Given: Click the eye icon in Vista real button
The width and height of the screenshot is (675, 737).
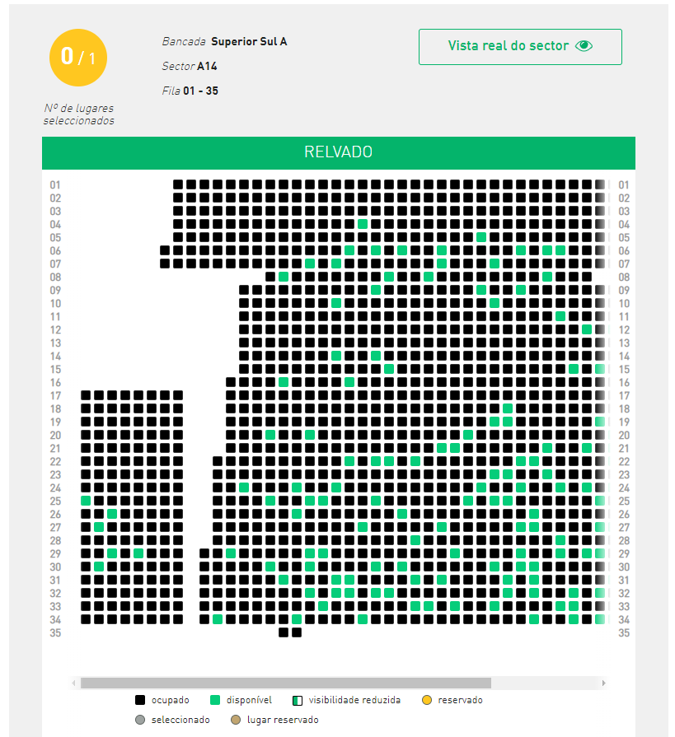Looking at the screenshot, I should pyautogui.click(x=584, y=46).
